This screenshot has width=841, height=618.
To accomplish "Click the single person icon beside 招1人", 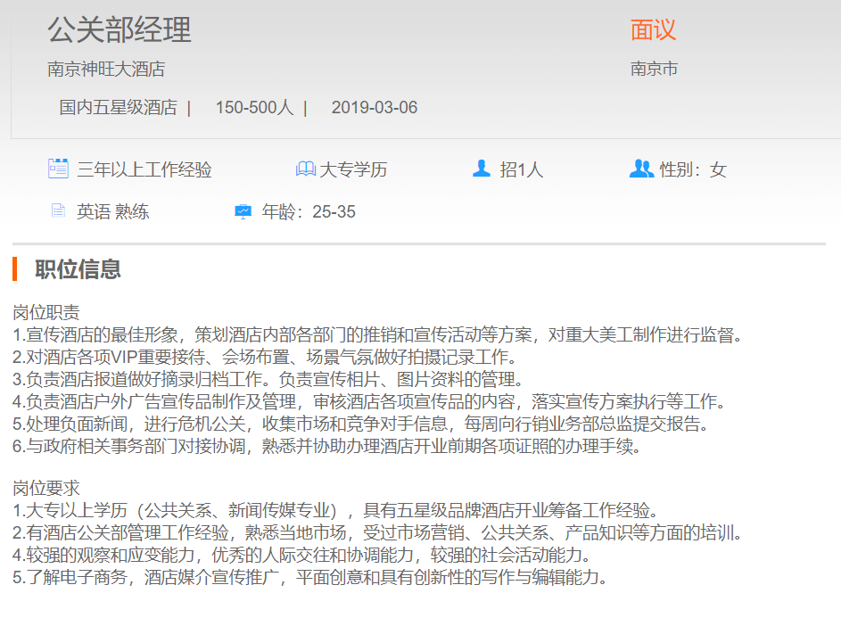I will coord(482,169).
